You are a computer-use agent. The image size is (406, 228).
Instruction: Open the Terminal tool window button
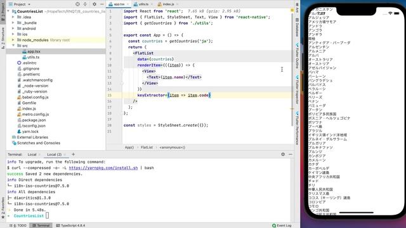click(x=41, y=225)
